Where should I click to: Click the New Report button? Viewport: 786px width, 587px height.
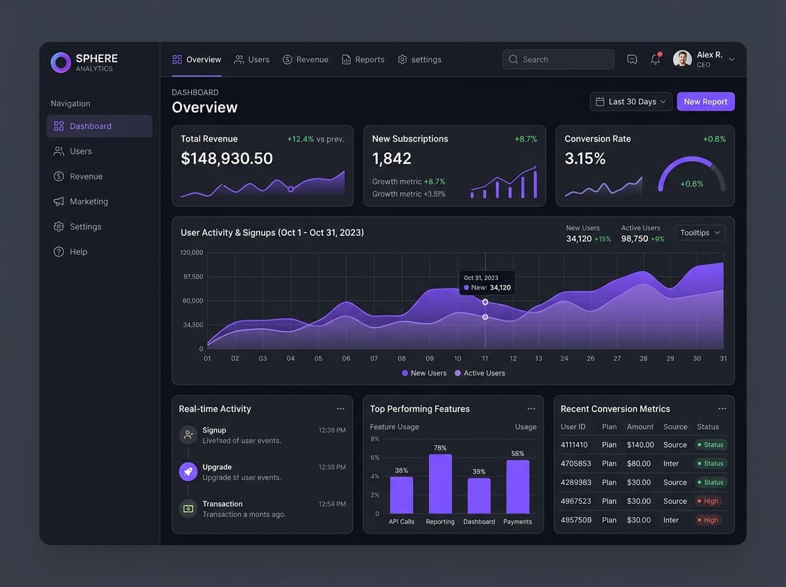pos(705,102)
